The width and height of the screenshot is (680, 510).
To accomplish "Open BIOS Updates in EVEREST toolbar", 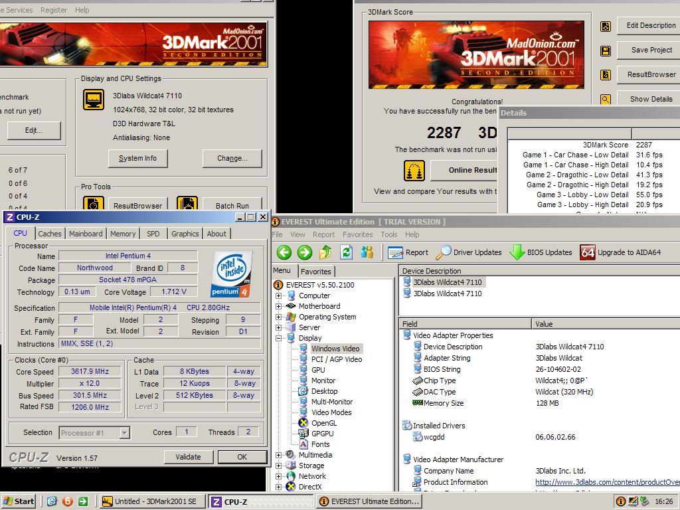I will (x=541, y=252).
